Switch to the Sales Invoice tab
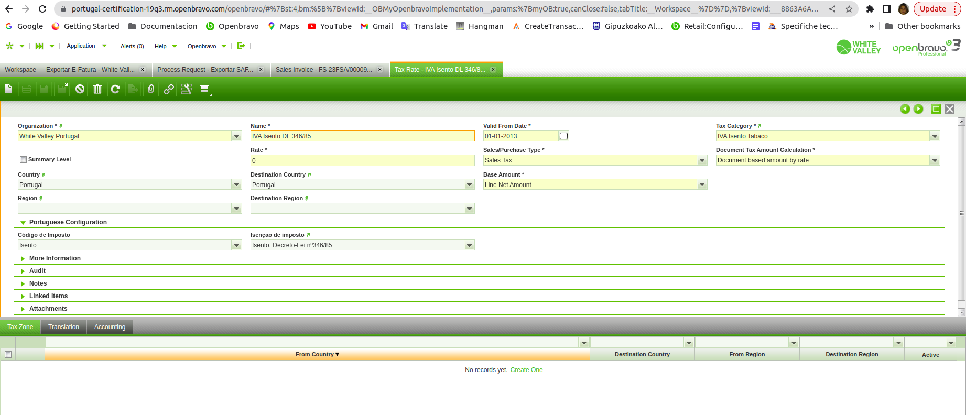Viewport: 966px width, 415px height. pyautogui.click(x=323, y=70)
